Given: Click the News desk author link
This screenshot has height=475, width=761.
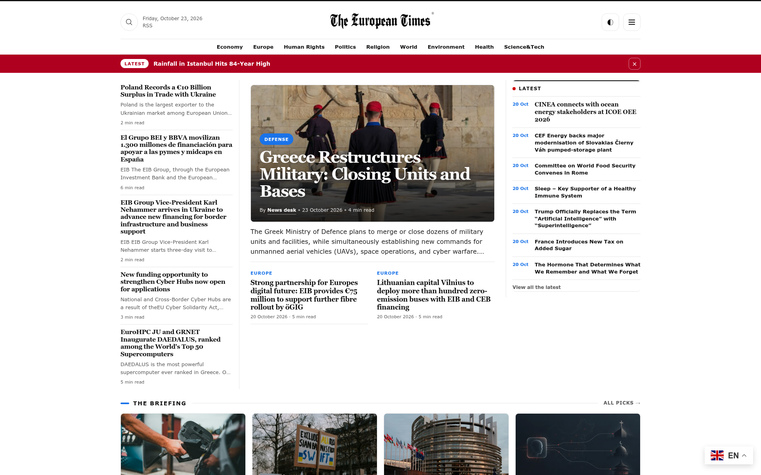Looking at the screenshot, I should 281,210.
